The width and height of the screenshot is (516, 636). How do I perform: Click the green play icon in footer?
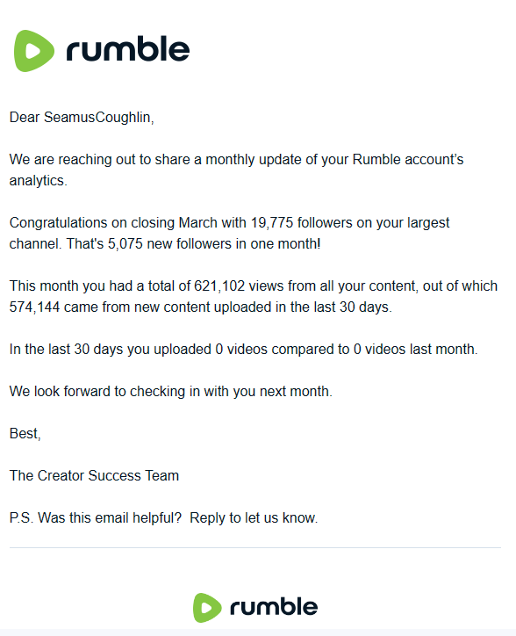click(207, 608)
